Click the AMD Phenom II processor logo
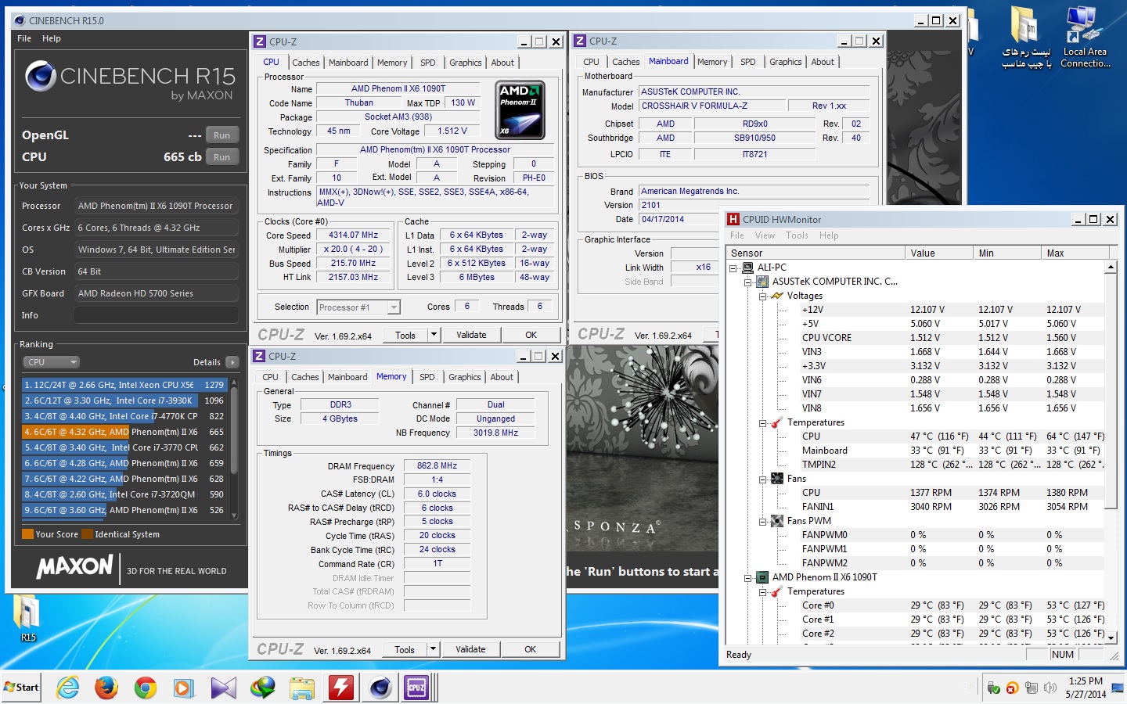This screenshot has height=704, width=1127. coord(520,110)
